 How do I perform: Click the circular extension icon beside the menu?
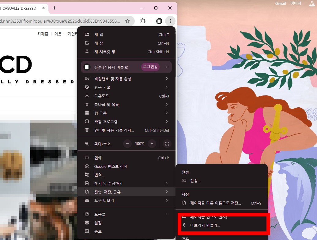pyautogui.click(x=159, y=21)
